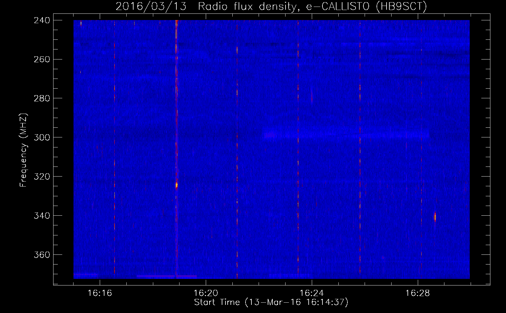Image resolution: width=506 pixels, height=313 pixels.
Task: Click the plot title "2016/03/13 Radio flux density, e-CALLISTO (HB9SCT)"
Action: pyautogui.click(x=271, y=6)
